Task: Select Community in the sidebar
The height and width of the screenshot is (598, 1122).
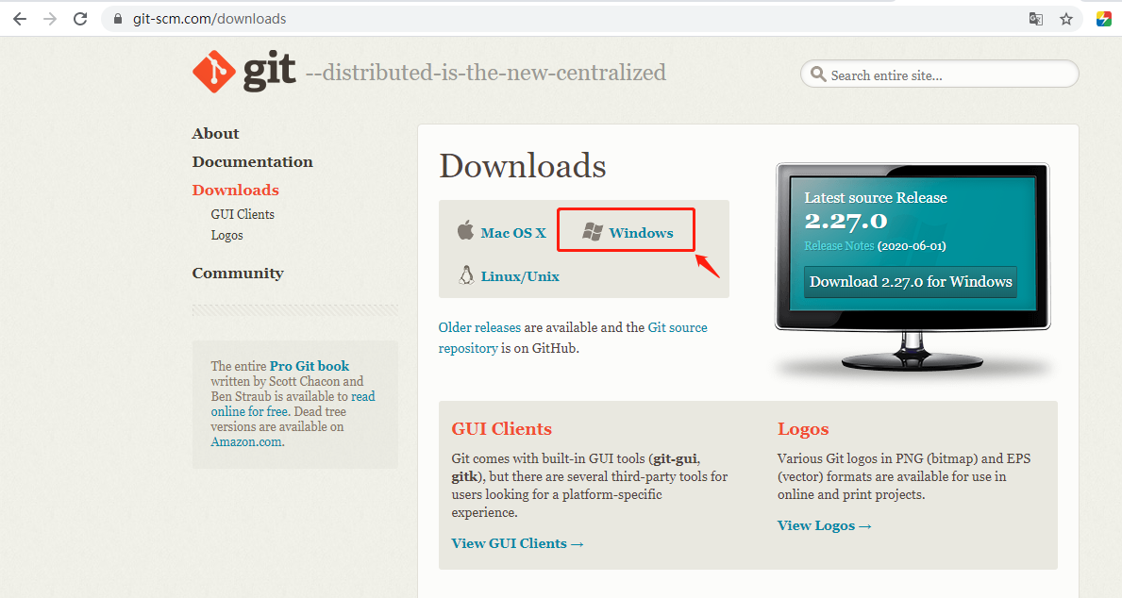Action: (x=238, y=274)
